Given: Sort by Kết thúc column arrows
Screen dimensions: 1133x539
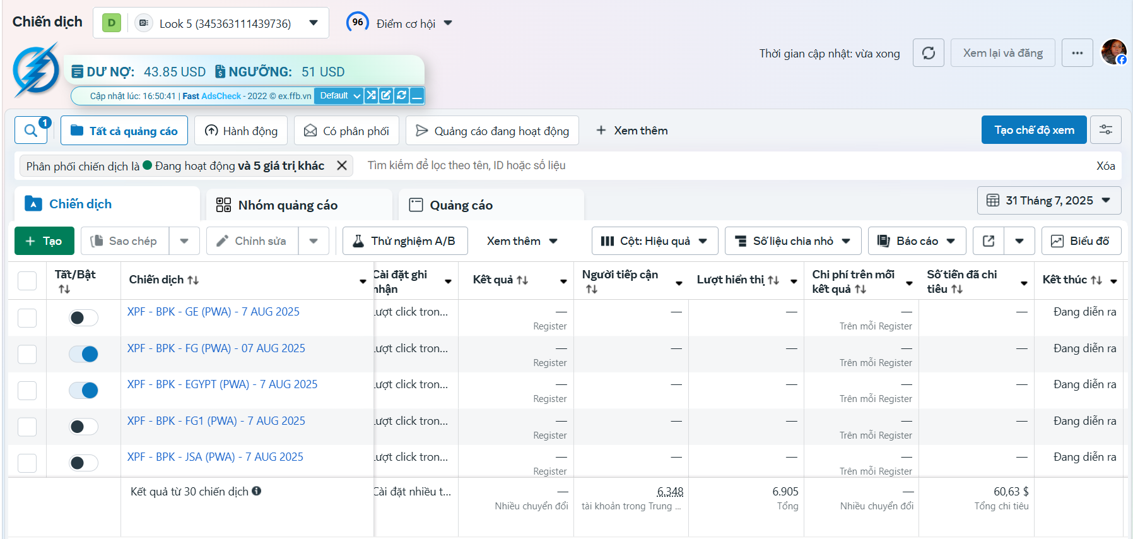Looking at the screenshot, I should coord(1096,280).
